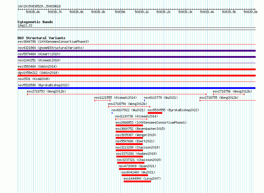The height and width of the screenshot is (193, 264).
Task: Open nsv1130736 Alsmadi2014 variant label
Action: click(x=136, y=116)
